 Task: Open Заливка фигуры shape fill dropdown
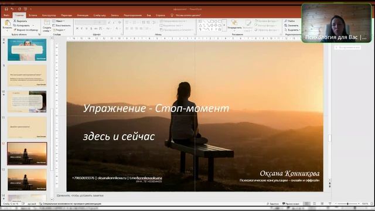[267, 21]
